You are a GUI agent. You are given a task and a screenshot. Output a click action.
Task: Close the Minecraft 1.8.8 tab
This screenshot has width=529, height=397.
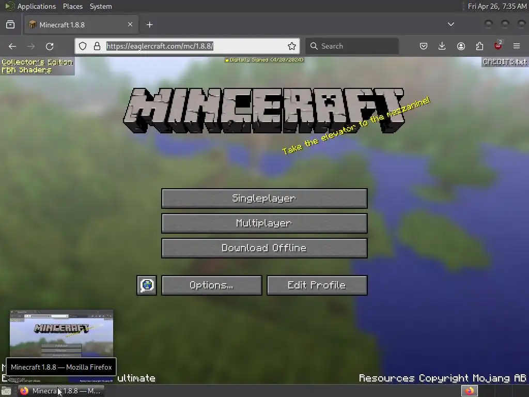(x=130, y=24)
